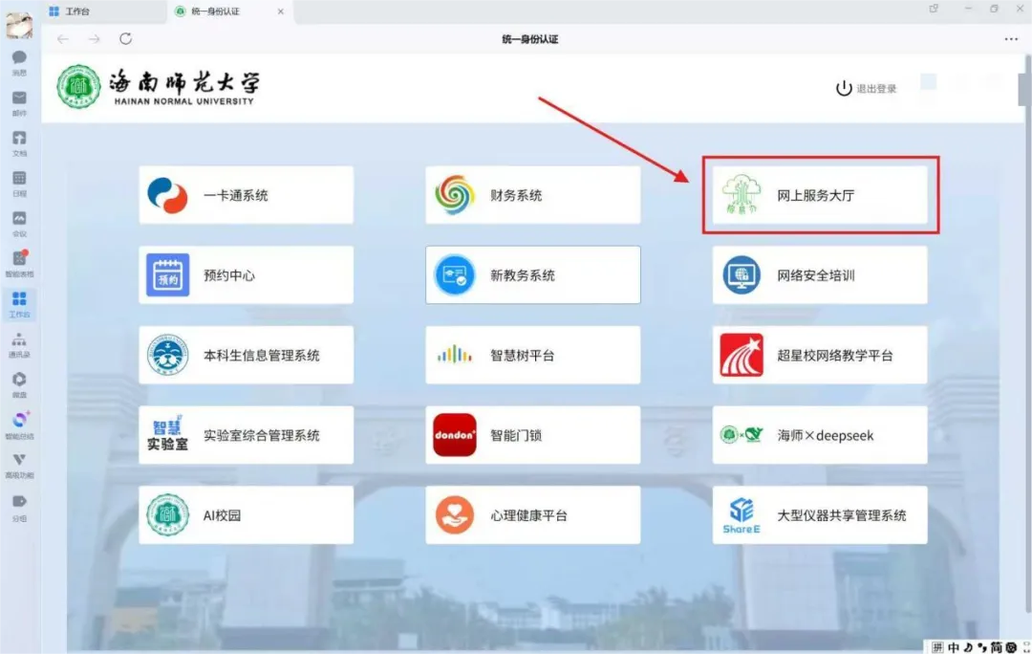Open the 大型仪器共享管理系统 ShareE tile
Image resolution: width=1032 pixels, height=654 pixels.
point(820,515)
